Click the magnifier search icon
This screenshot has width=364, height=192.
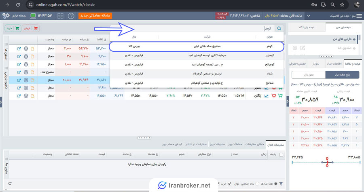coord(279,28)
